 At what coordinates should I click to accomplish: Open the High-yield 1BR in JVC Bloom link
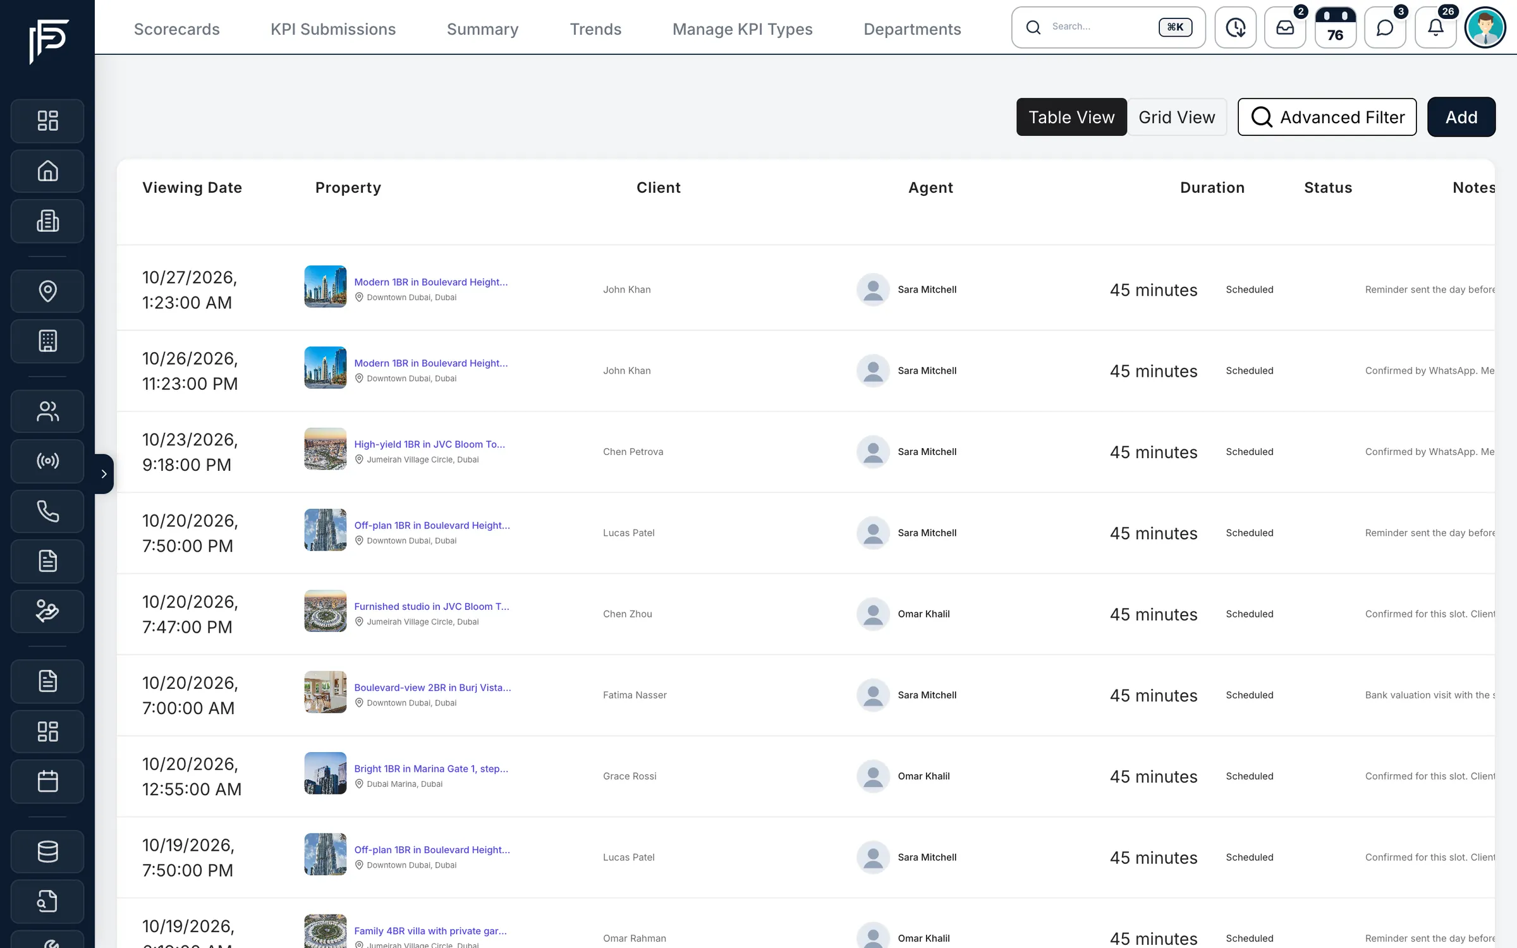pyautogui.click(x=430, y=444)
